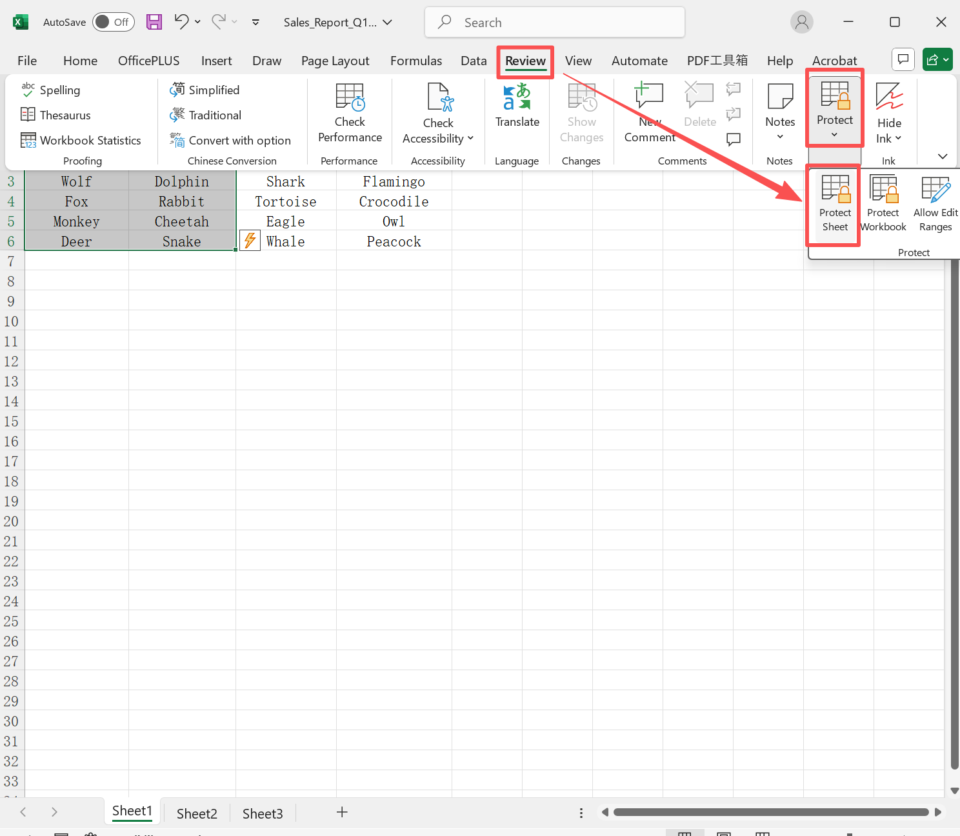Viewport: 960px width, 836px height.
Task: Switch to the Formulas tab
Action: coord(416,61)
